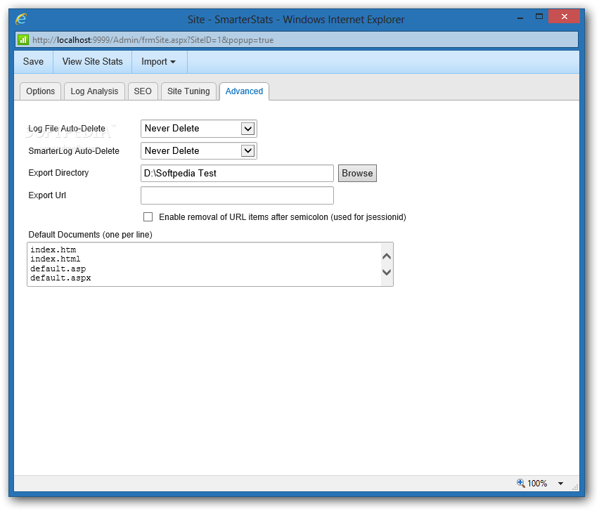This screenshot has height=511, width=599.
Task: Click the 100% zoom level text
Action: coord(537,484)
